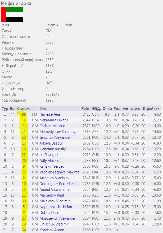
Task: Open Grischuk Alexander profile link
Action: (55, 137)
